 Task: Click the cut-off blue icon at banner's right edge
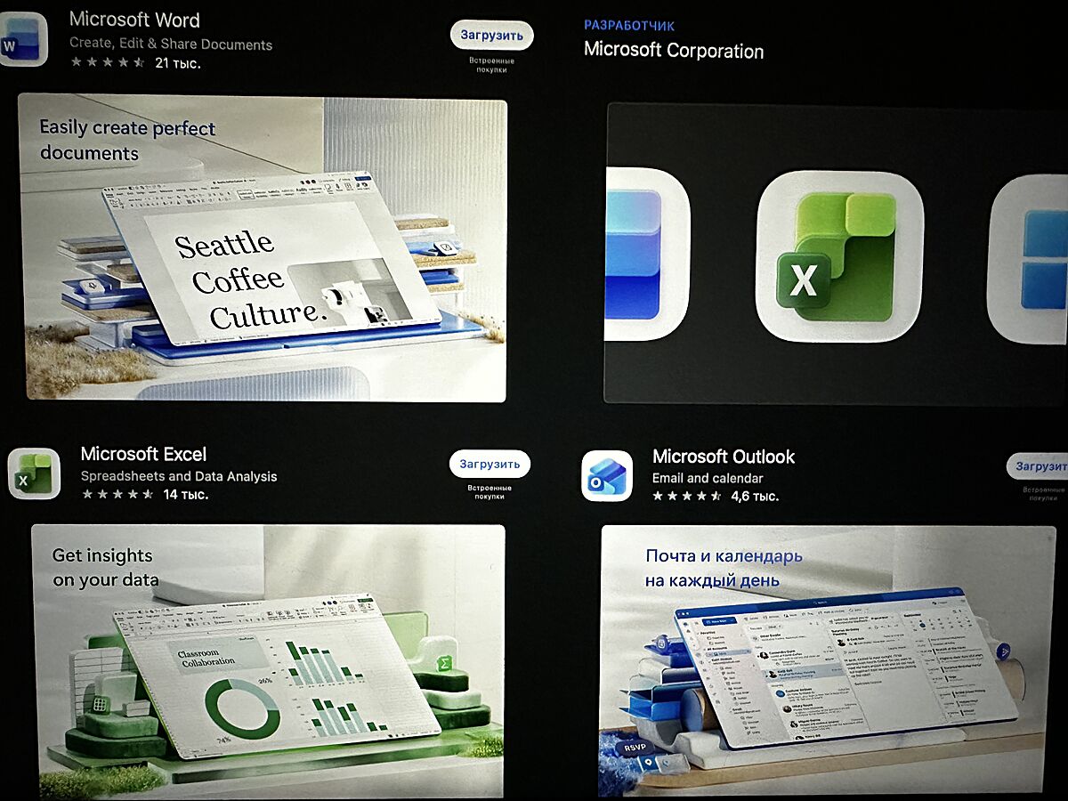(1032, 258)
